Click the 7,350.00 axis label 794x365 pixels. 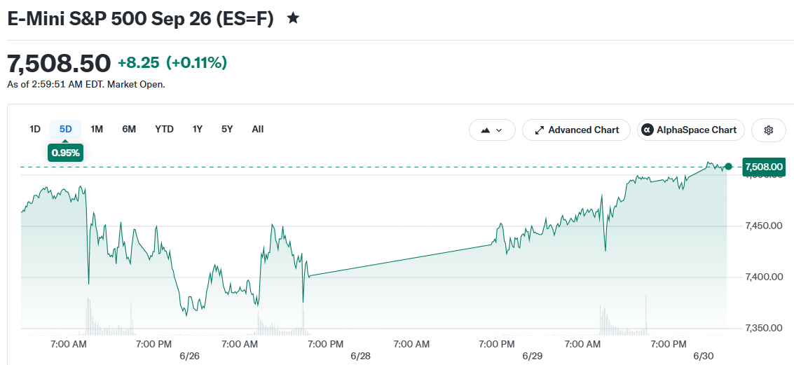tap(764, 328)
